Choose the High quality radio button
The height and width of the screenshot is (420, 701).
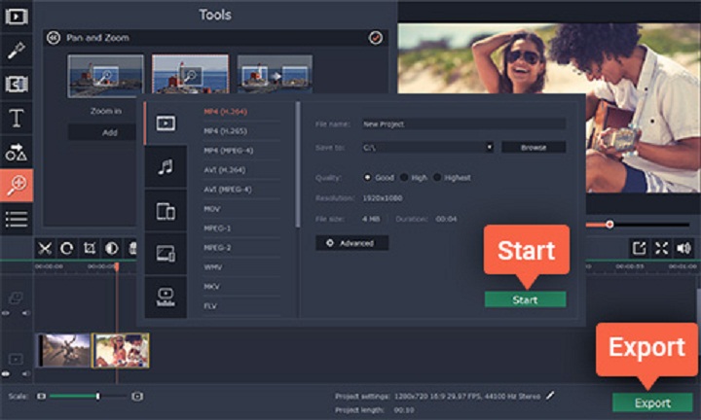(x=404, y=178)
